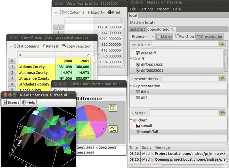Print the diff20022001 matrix
The height and width of the screenshot is (168, 229).
coord(114,12)
